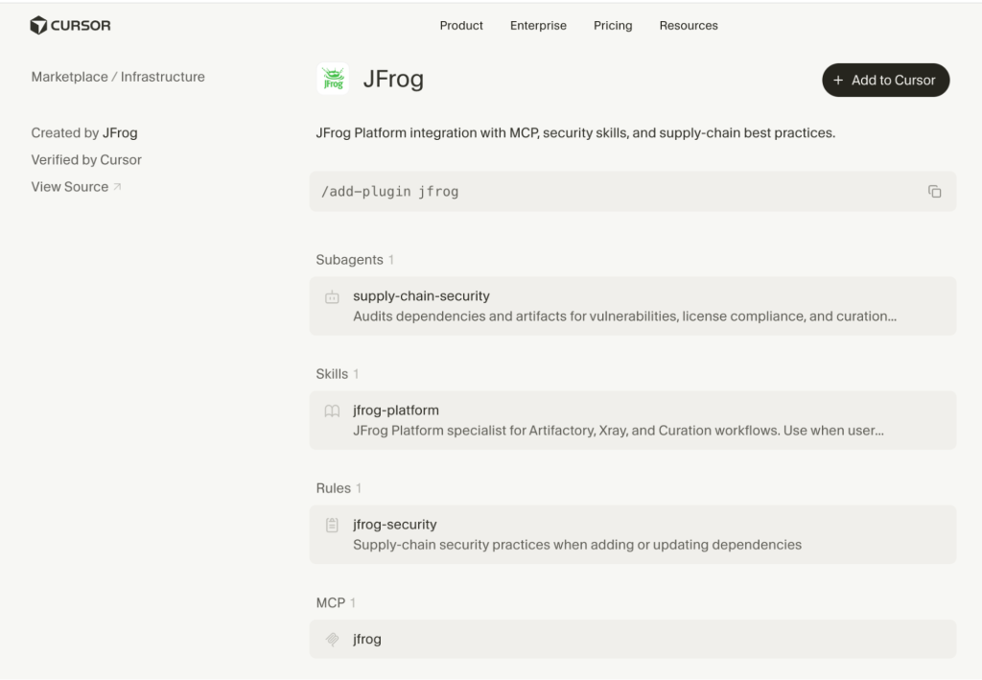This screenshot has width=982, height=680.
Task: Click the Add to Cursor button
Action: click(x=885, y=80)
